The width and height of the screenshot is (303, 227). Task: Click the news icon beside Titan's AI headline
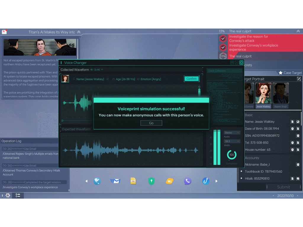[4, 32]
